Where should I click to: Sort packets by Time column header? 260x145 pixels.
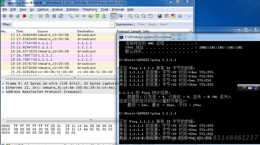pos(26,31)
